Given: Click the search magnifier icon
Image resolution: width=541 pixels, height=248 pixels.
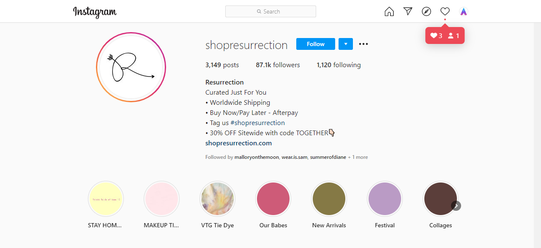Looking at the screenshot, I should pyautogui.click(x=259, y=11).
